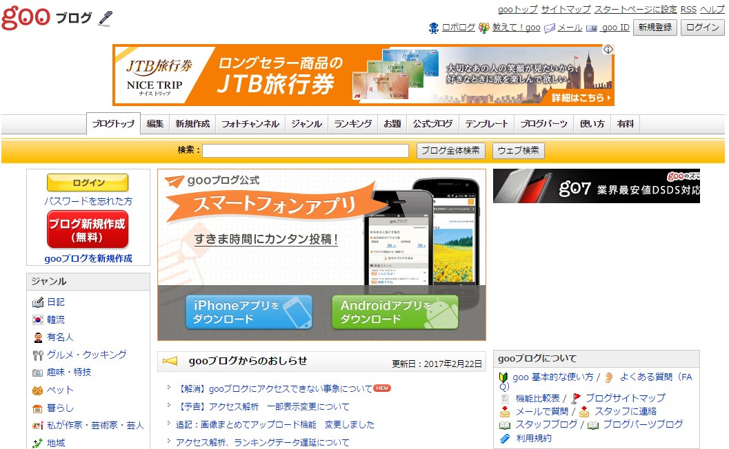Read 【解消】gooブログにアクセスできない事象について notice

[276, 388]
